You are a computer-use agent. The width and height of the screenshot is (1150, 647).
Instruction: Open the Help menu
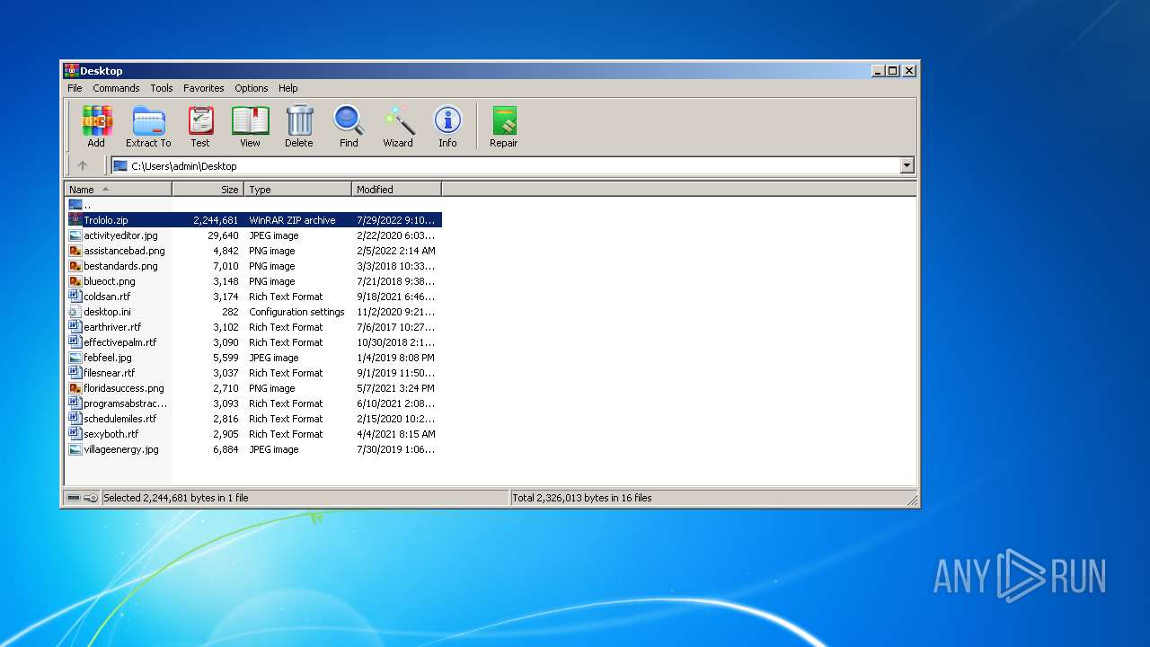point(287,88)
